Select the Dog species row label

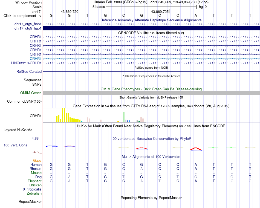click(x=38, y=177)
